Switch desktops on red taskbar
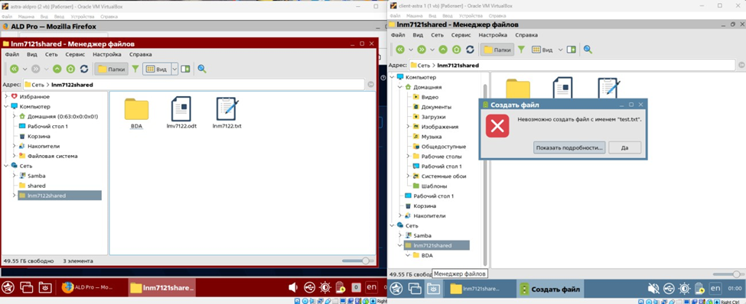This screenshot has height=304, width=746. (x=26, y=287)
